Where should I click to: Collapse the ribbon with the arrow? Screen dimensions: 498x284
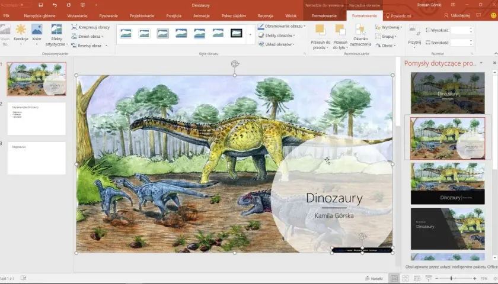[496, 54]
